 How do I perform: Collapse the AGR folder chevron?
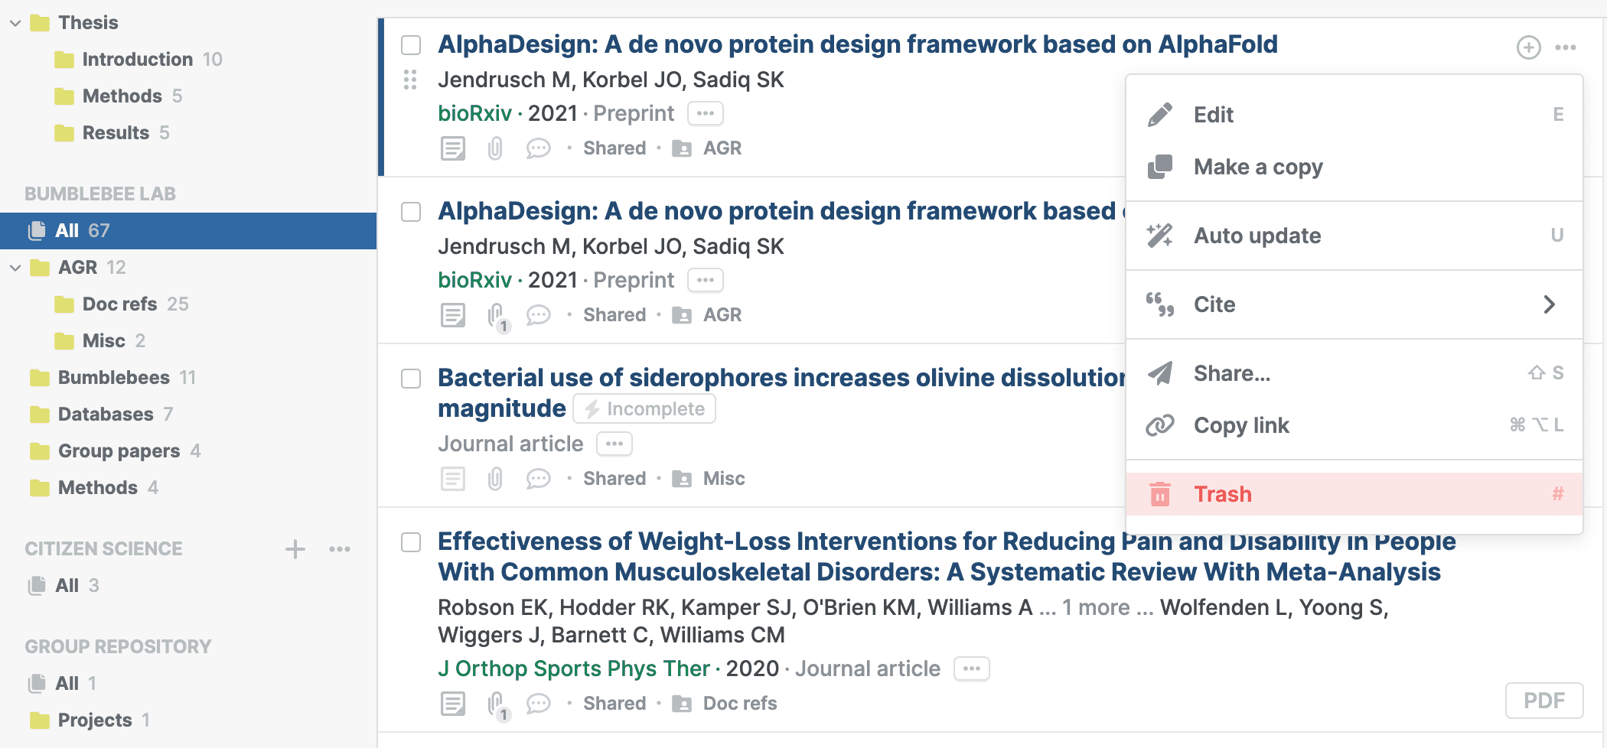click(x=15, y=268)
